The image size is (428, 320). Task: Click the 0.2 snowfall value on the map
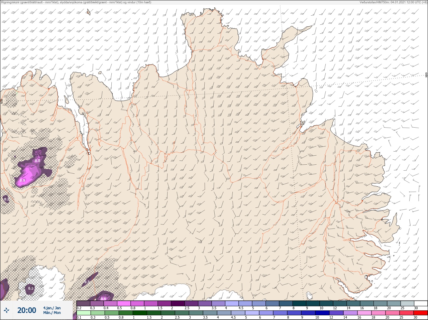(x=7, y=199)
